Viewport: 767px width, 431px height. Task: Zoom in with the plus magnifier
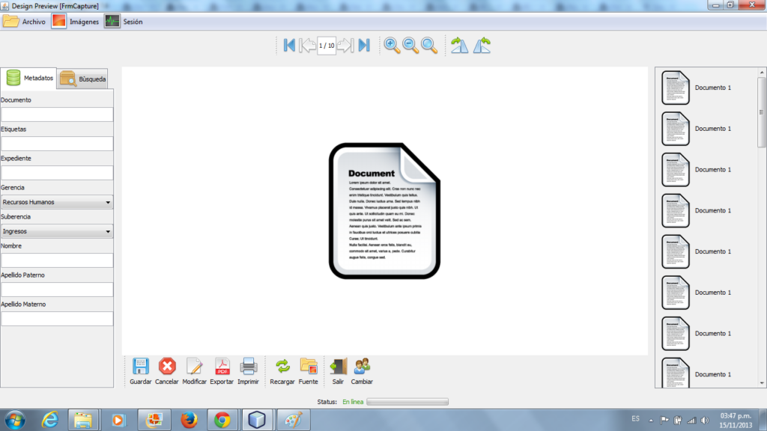[x=392, y=46]
